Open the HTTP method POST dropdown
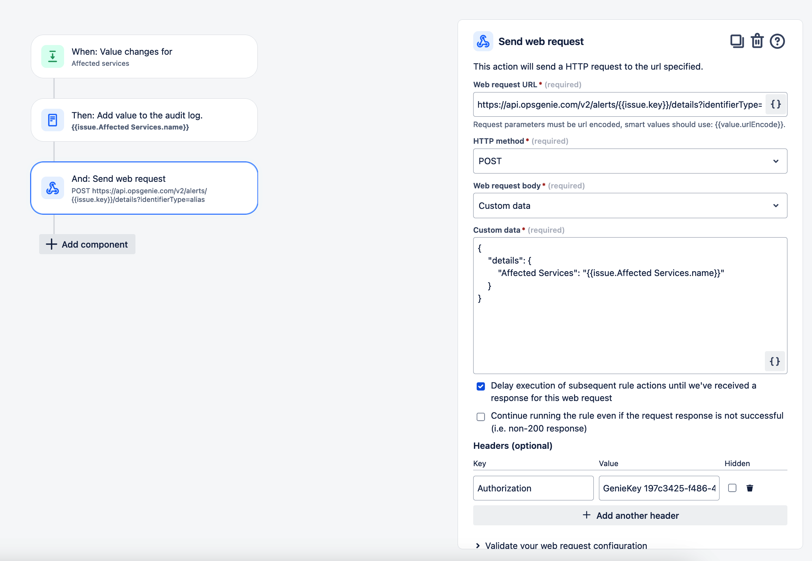 click(x=629, y=161)
